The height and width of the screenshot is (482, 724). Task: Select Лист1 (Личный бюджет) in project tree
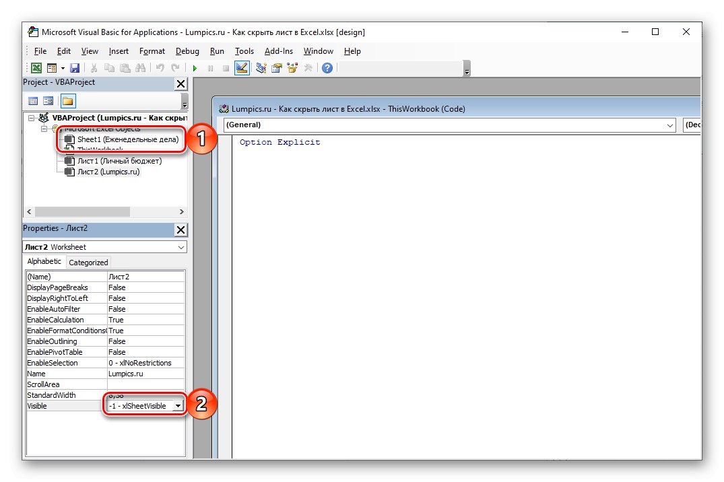tap(120, 161)
